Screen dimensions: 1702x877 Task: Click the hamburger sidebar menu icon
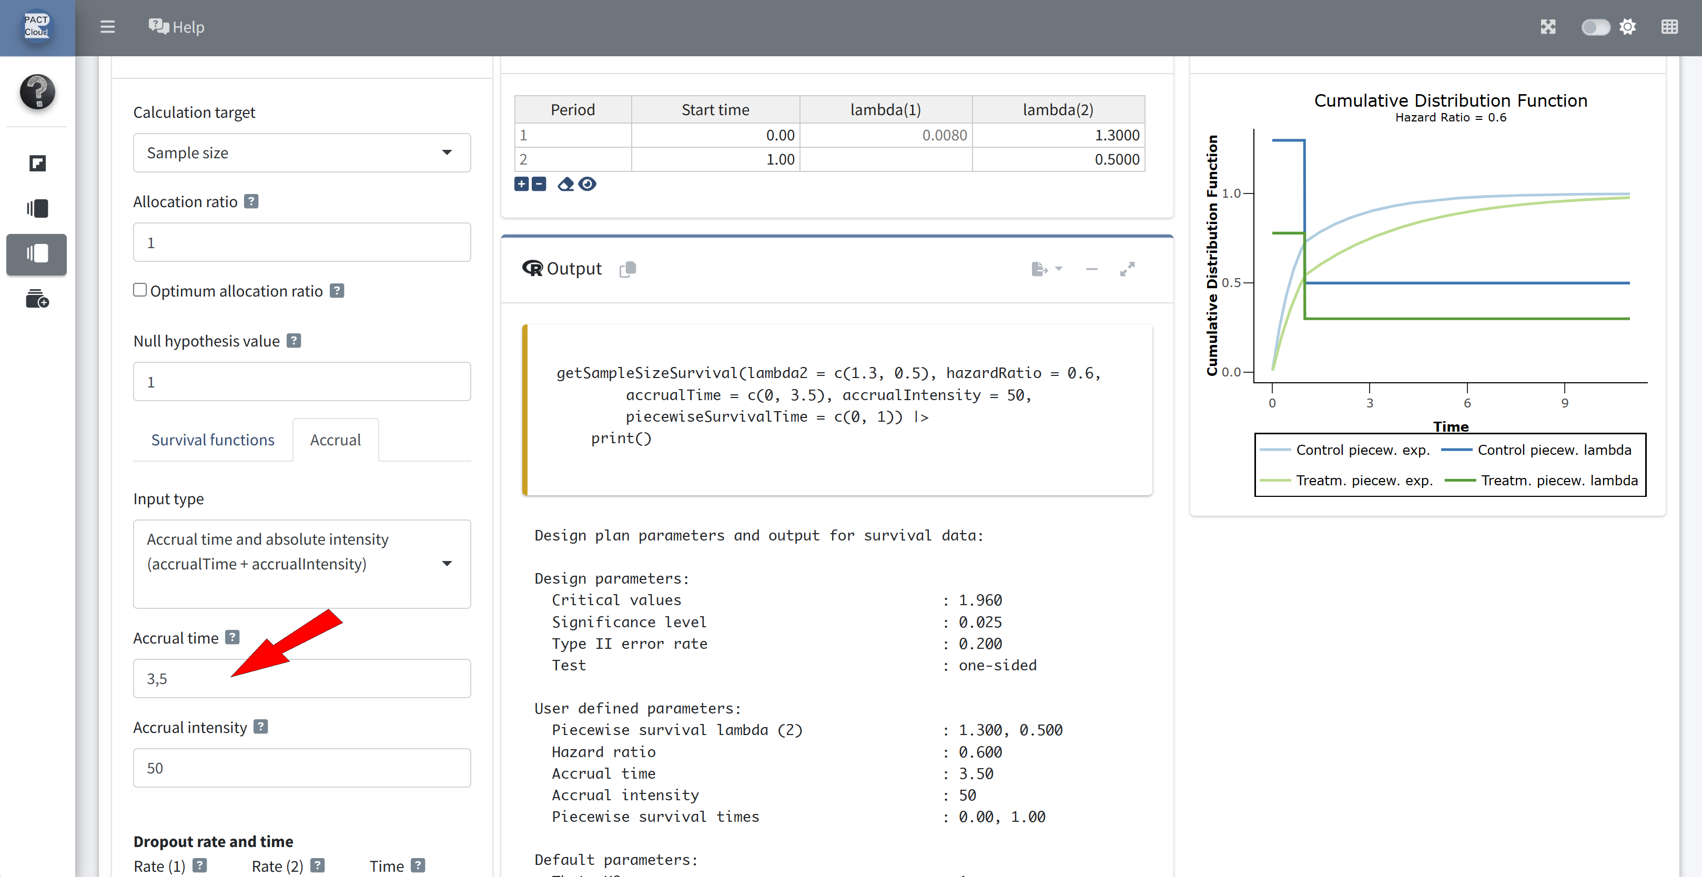(x=107, y=27)
